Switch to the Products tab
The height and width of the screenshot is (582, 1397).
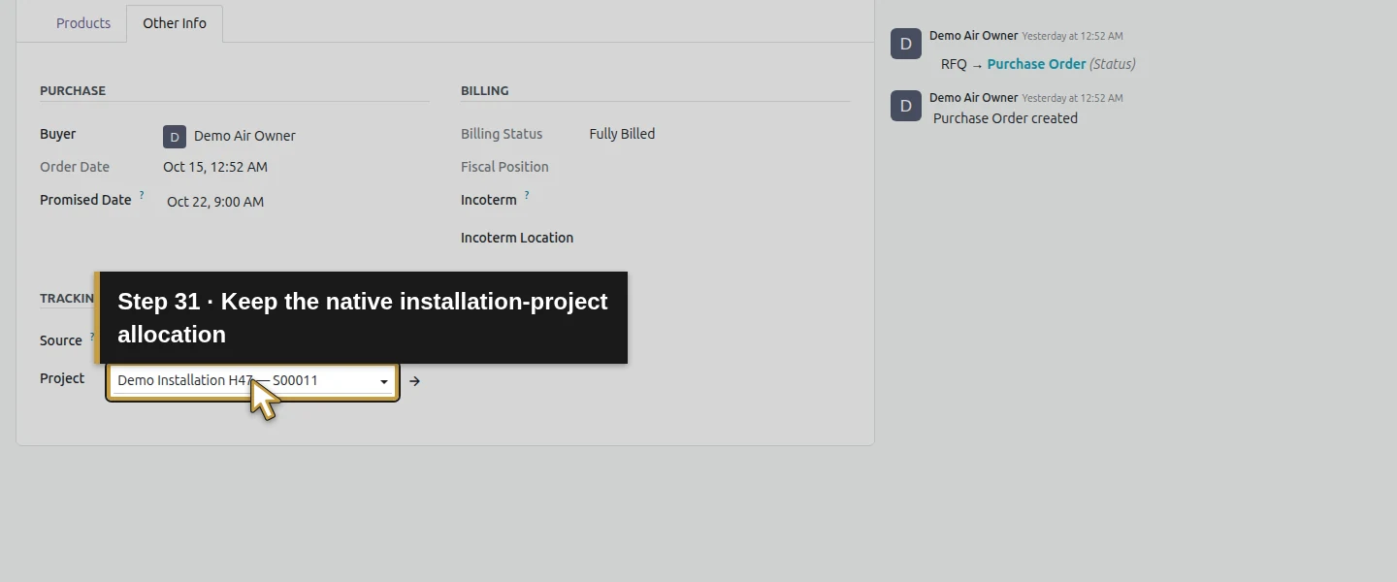[83, 23]
